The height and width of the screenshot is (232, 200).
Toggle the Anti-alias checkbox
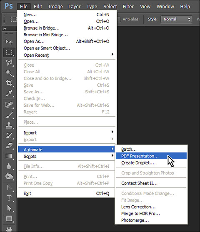pyautogui.click(x=119, y=19)
